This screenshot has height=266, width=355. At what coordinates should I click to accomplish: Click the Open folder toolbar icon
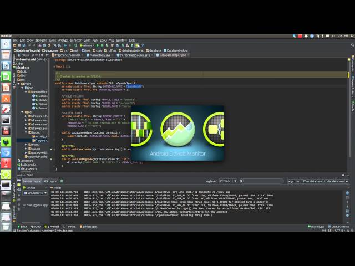[15, 45]
